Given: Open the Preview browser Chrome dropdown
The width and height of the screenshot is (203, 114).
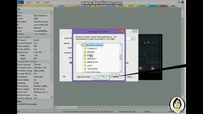Looking at the screenshot, I should tap(42, 65).
